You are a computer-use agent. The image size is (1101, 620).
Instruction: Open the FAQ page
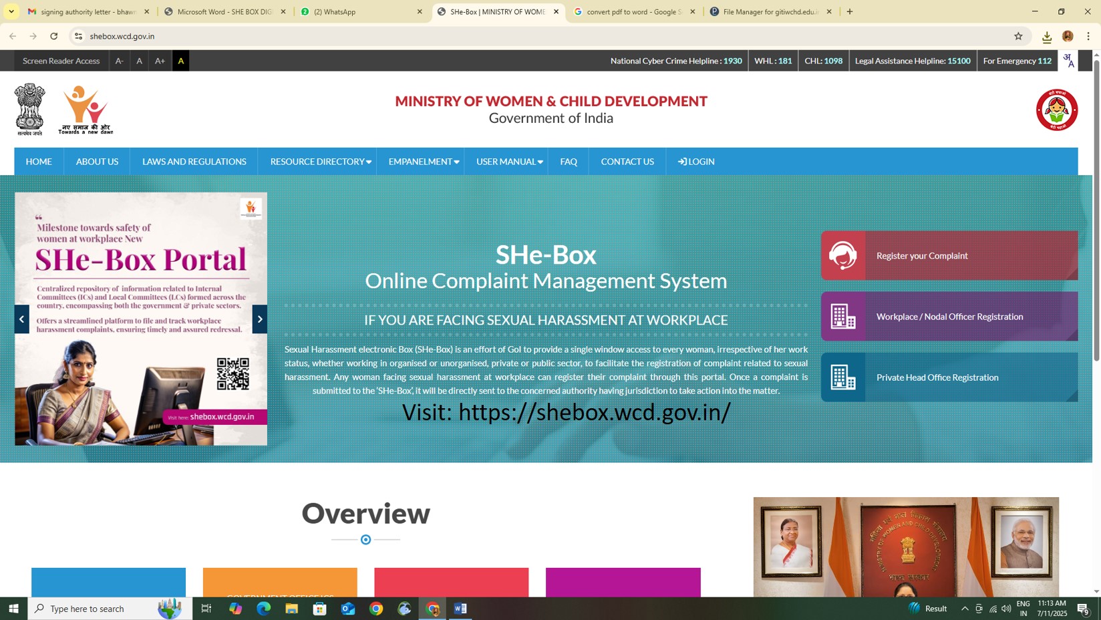coord(569,162)
